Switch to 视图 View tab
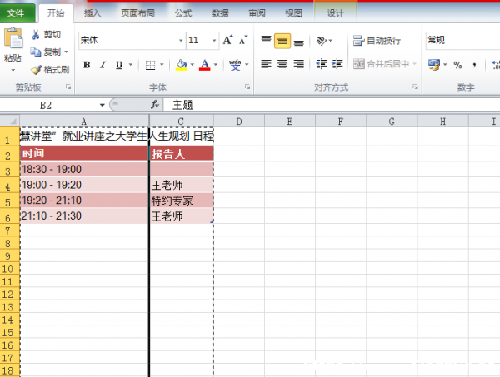500x377 pixels. tap(293, 13)
